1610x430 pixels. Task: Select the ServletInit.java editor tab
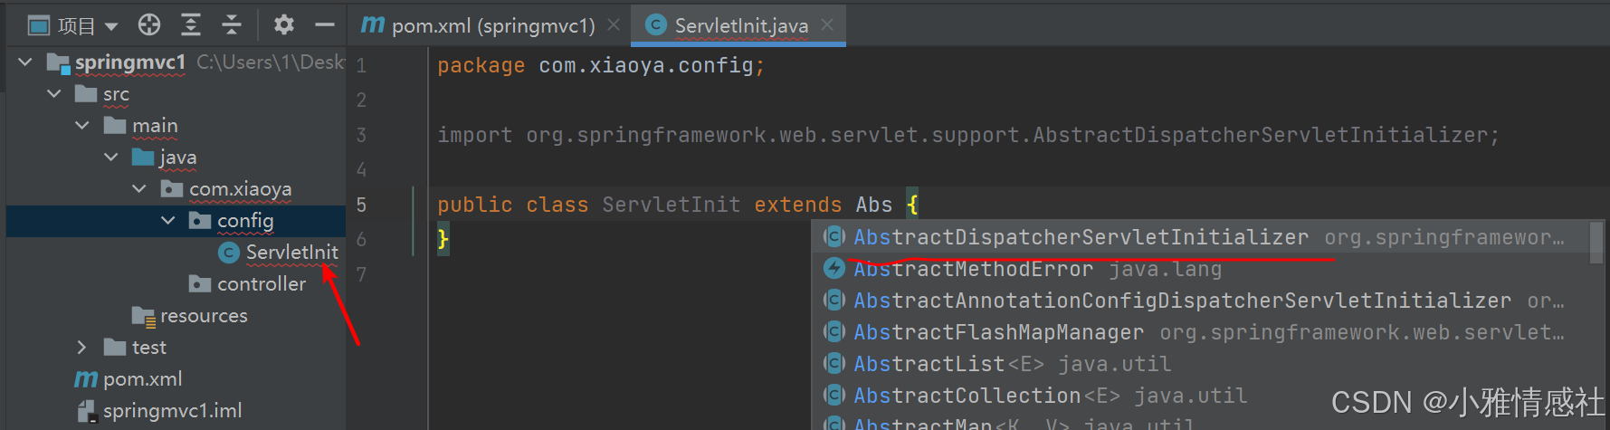point(740,26)
